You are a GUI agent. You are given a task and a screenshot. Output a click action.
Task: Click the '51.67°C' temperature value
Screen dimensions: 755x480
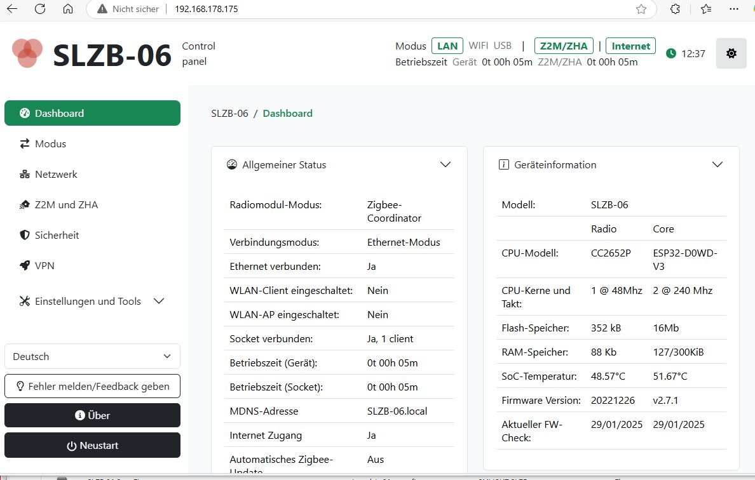[670, 376]
